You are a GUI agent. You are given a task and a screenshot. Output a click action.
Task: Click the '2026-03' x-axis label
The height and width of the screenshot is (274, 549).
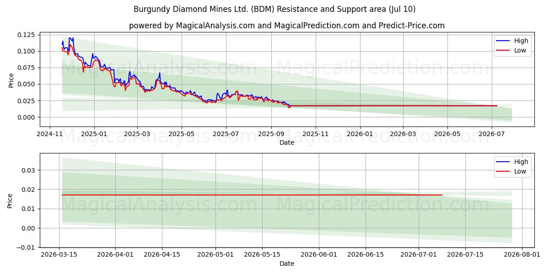click(x=403, y=135)
